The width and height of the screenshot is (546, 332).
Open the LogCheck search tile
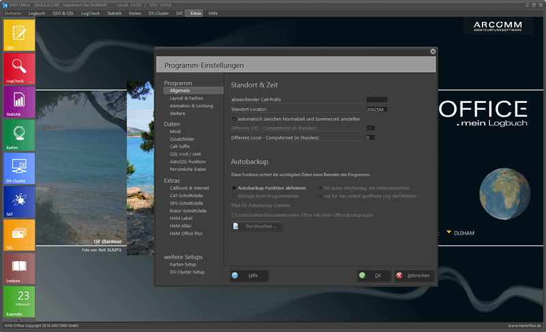coord(19,68)
